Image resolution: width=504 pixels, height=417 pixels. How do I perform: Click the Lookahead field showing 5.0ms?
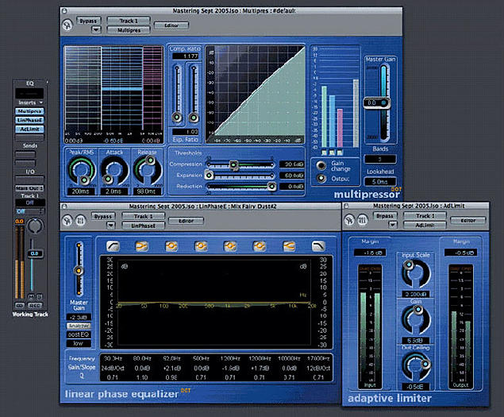point(380,182)
